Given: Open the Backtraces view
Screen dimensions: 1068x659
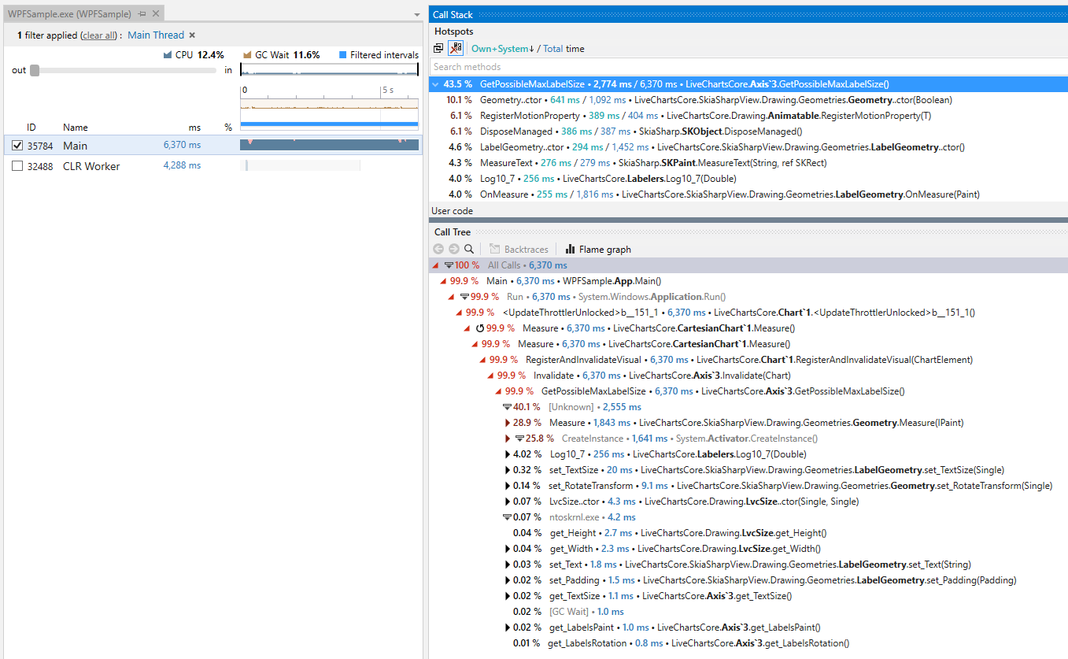Looking at the screenshot, I should pos(519,249).
